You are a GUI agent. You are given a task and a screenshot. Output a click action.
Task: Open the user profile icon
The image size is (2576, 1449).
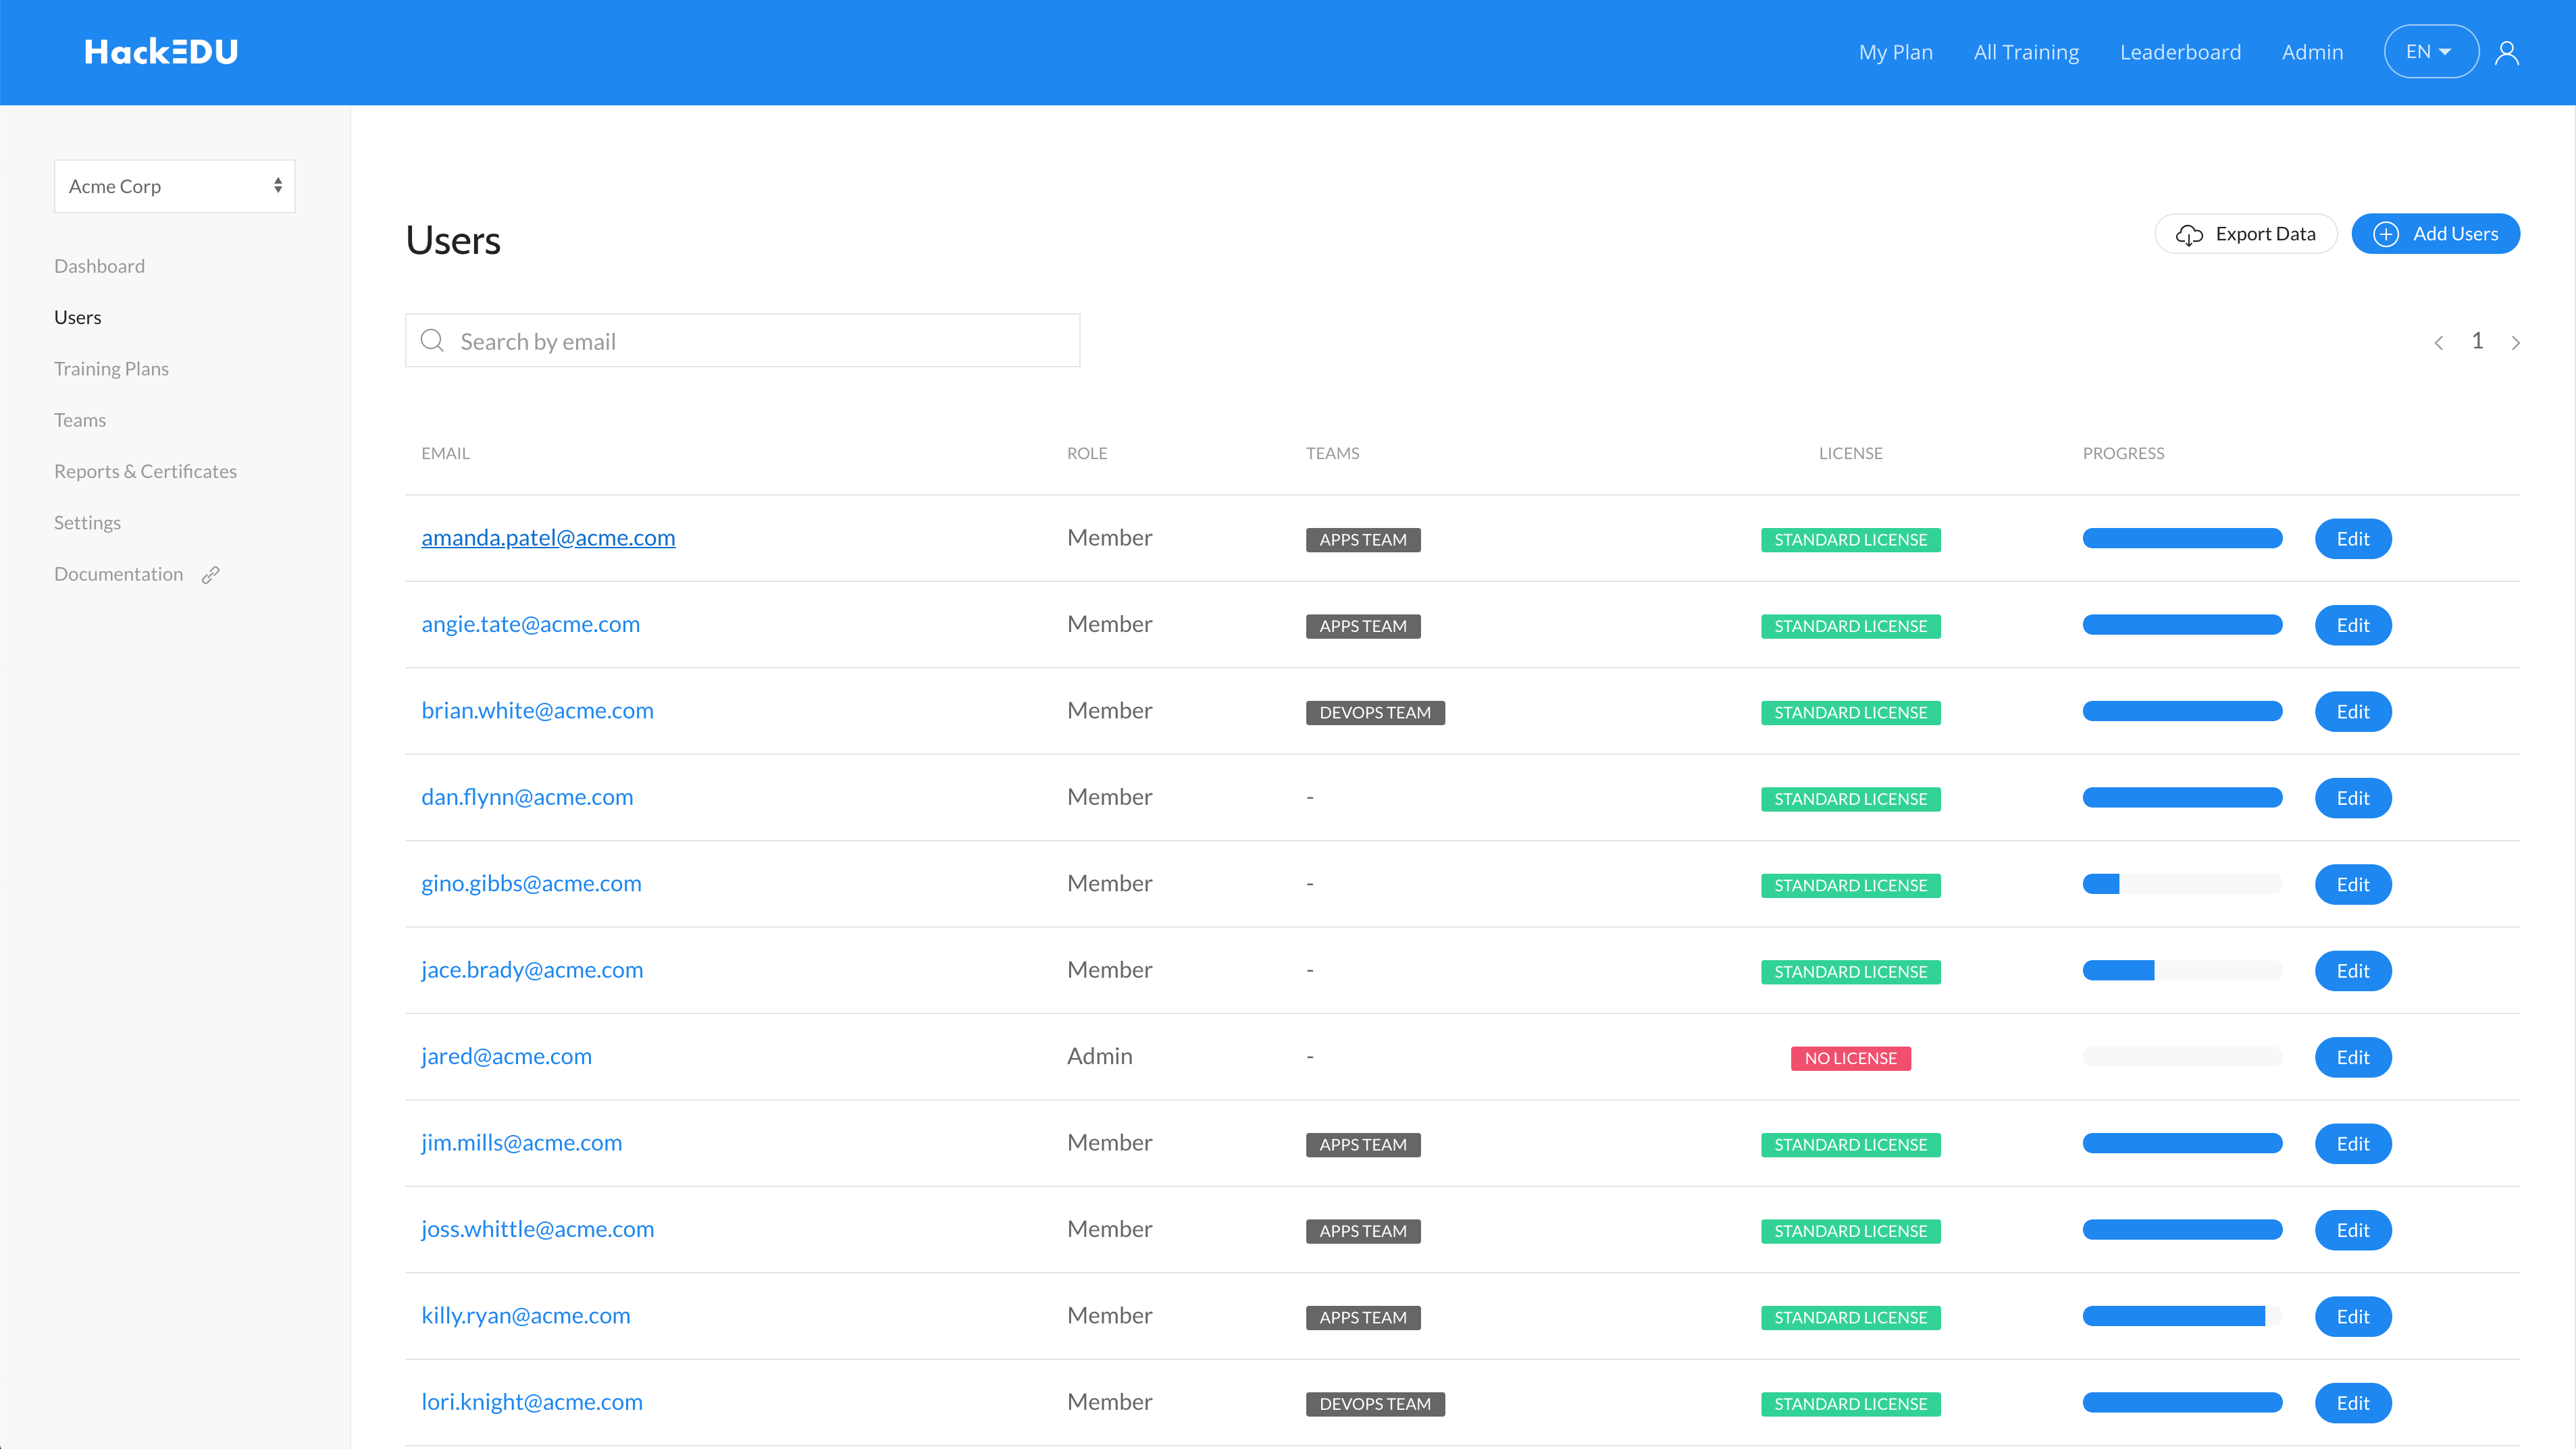[2507, 52]
